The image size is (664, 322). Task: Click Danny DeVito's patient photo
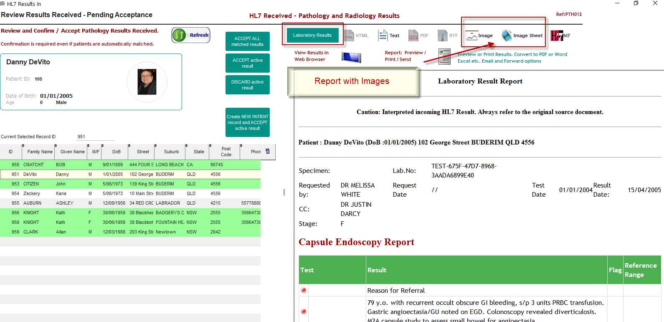coord(147,82)
